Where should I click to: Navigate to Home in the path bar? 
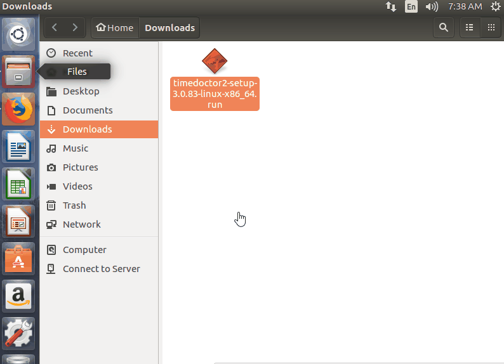115,28
